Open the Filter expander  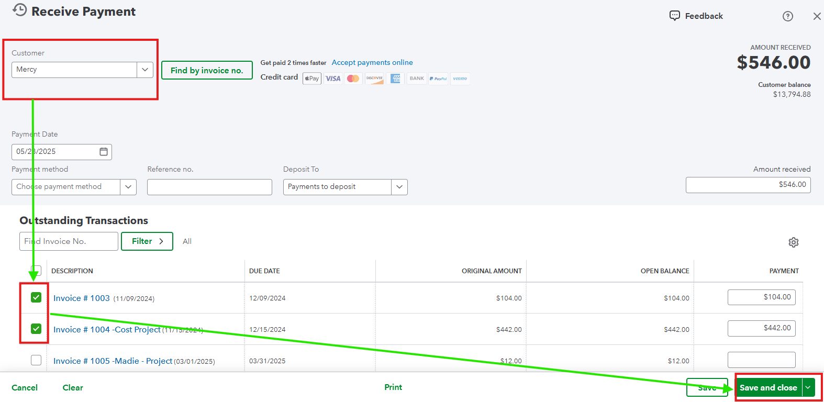(x=147, y=241)
